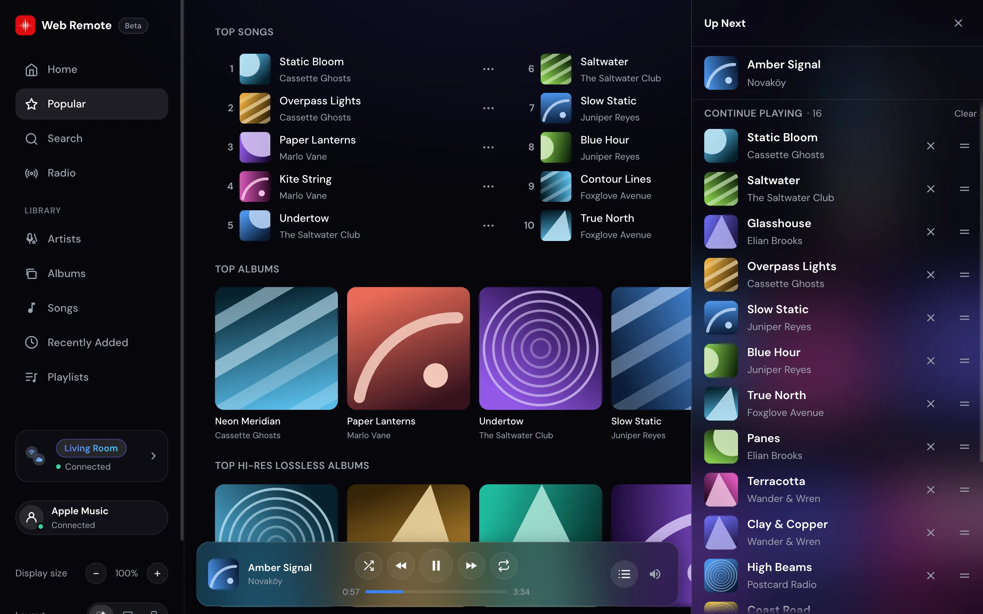The image size is (983, 614).
Task: Open more options for Undertow song
Action: (488, 225)
